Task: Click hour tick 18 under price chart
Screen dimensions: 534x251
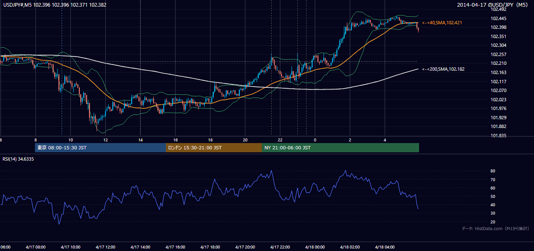Action: [x=210, y=140]
